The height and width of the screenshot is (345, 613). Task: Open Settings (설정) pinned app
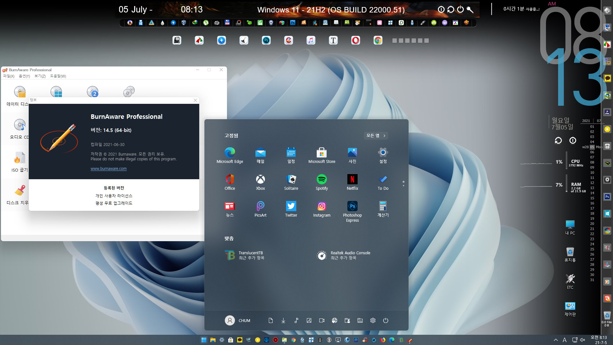coord(383,155)
